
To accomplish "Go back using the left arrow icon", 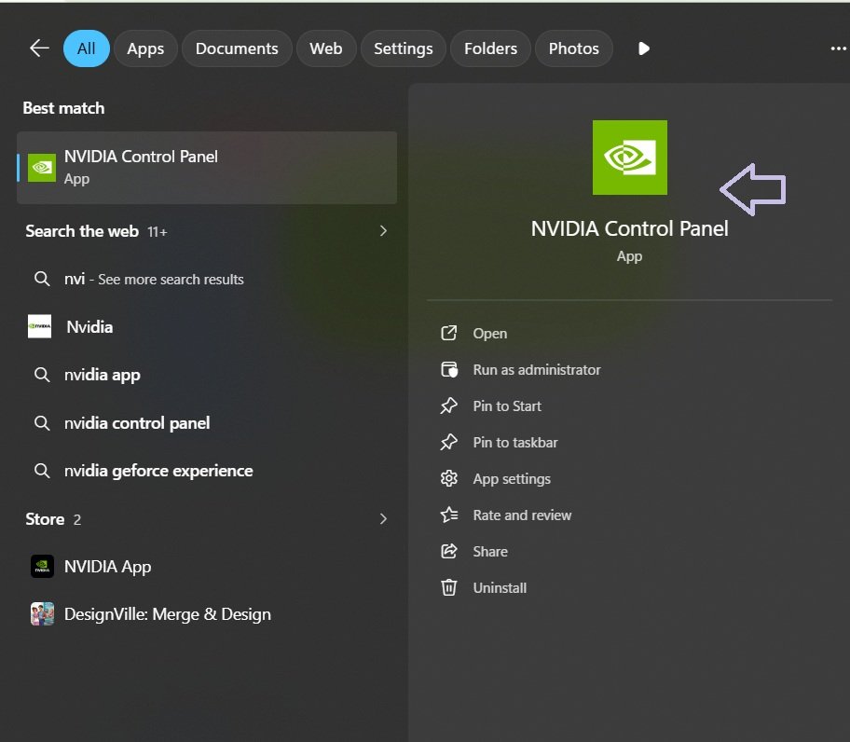I will click(x=39, y=48).
